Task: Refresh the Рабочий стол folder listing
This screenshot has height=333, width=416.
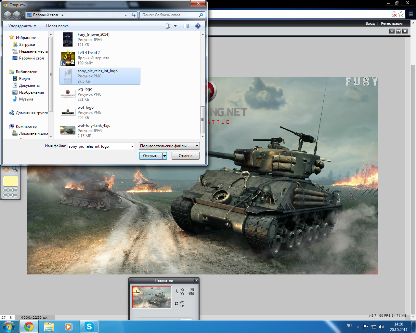Action: (133, 15)
